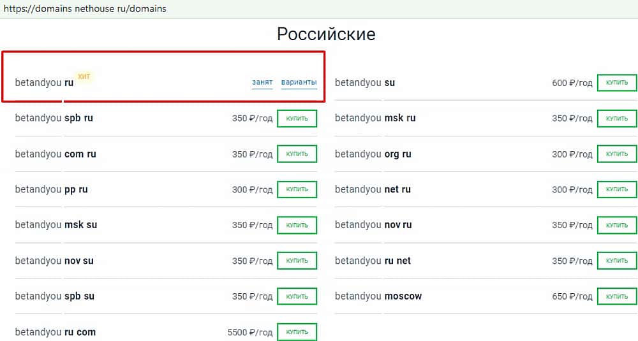
Task: Buy the betandyou org ru domain
Action: [617, 154]
